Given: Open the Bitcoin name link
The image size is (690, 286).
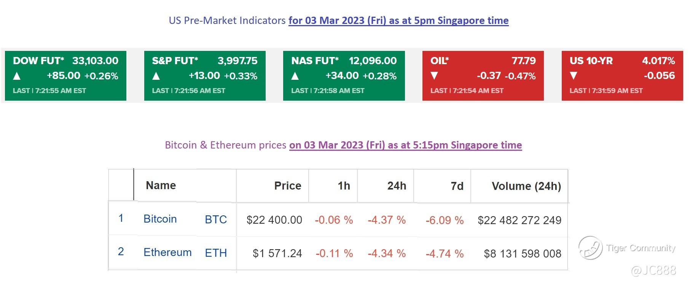Looking at the screenshot, I should (x=160, y=219).
